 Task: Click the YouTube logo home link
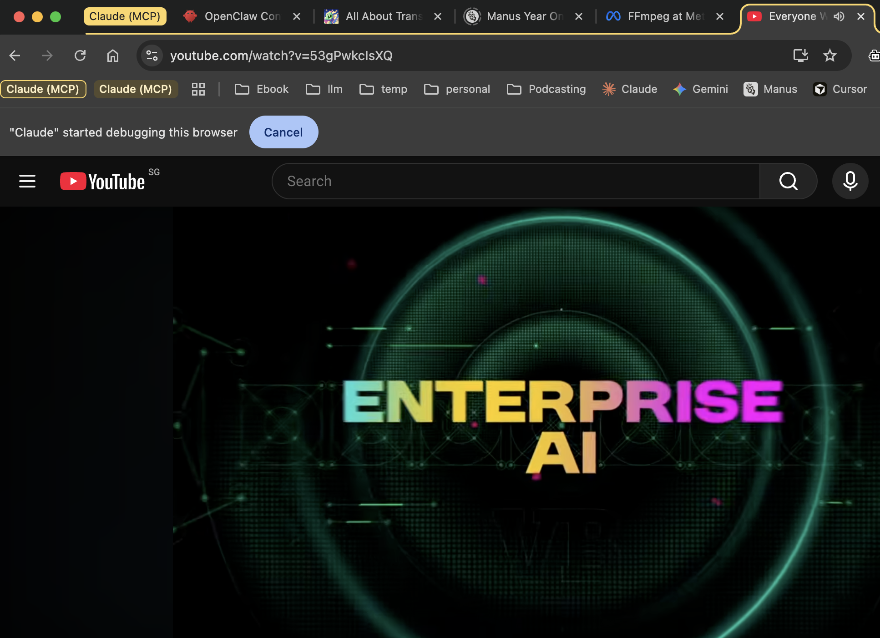tap(103, 181)
